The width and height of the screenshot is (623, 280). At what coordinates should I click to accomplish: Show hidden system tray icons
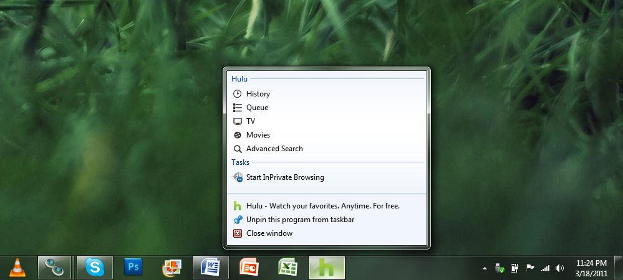485,269
